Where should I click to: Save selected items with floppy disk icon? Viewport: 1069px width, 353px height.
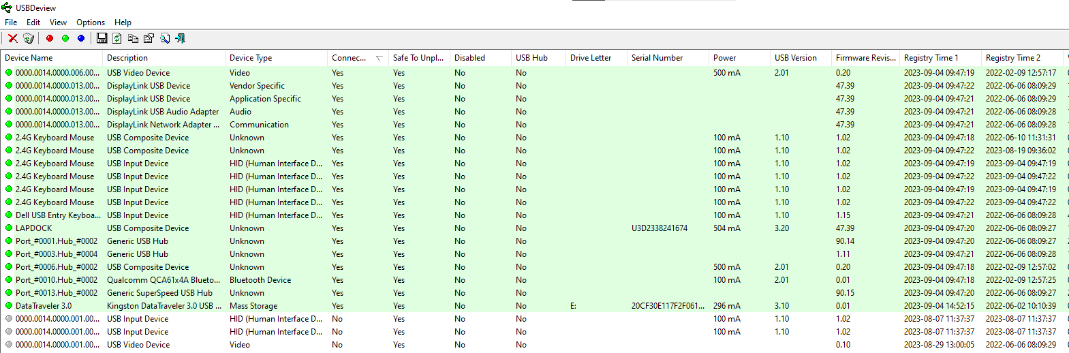click(102, 38)
